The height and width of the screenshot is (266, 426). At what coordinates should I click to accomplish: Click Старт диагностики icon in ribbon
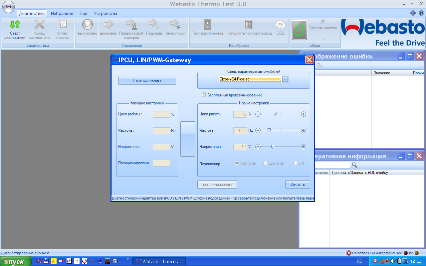point(15,25)
